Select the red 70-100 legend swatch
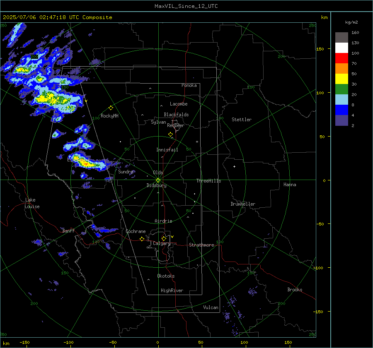Image resolution: width=373 pixels, height=348 pixels. tap(342, 58)
